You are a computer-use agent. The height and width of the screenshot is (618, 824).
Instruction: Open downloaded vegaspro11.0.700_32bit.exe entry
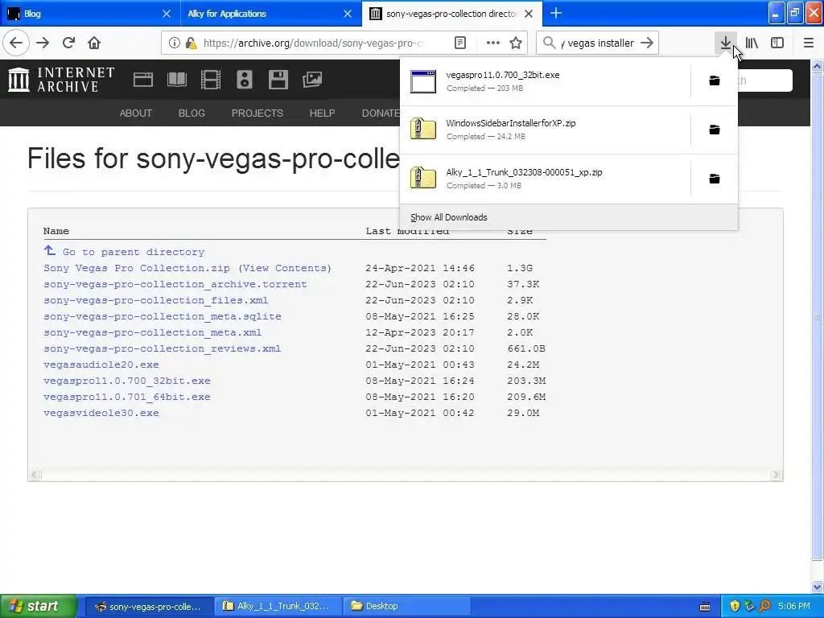click(545, 81)
